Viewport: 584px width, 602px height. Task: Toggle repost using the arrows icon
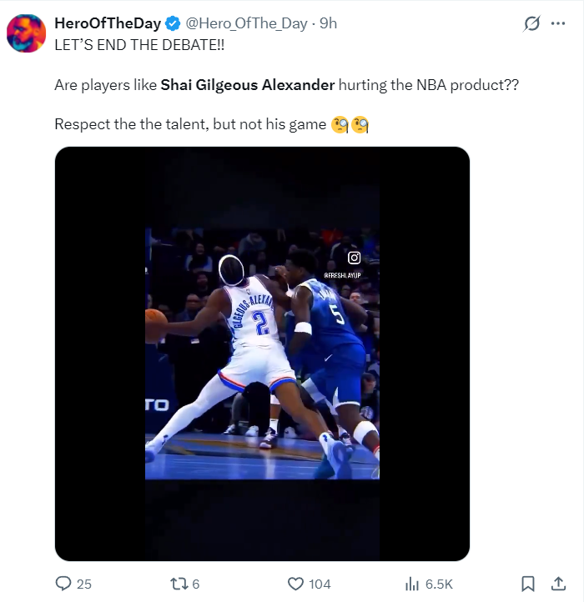[179, 584]
